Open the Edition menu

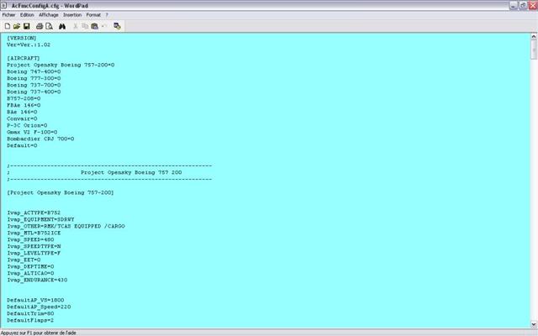27,15
